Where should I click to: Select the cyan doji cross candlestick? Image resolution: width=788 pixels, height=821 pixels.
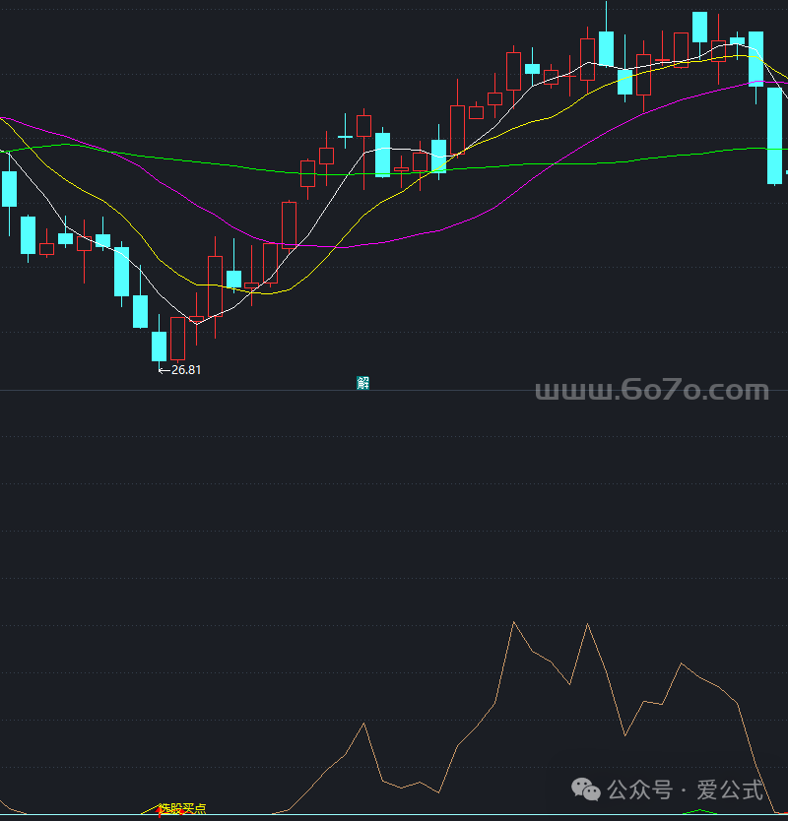coord(345,136)
